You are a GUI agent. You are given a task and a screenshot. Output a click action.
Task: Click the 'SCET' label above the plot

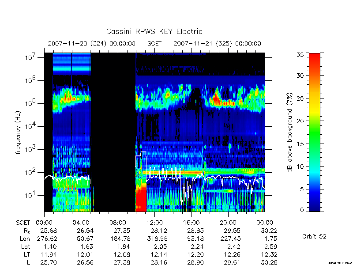pyautogui.click(x=154, y=43)
